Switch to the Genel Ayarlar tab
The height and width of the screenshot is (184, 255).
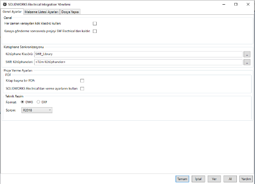pos(12,12)
